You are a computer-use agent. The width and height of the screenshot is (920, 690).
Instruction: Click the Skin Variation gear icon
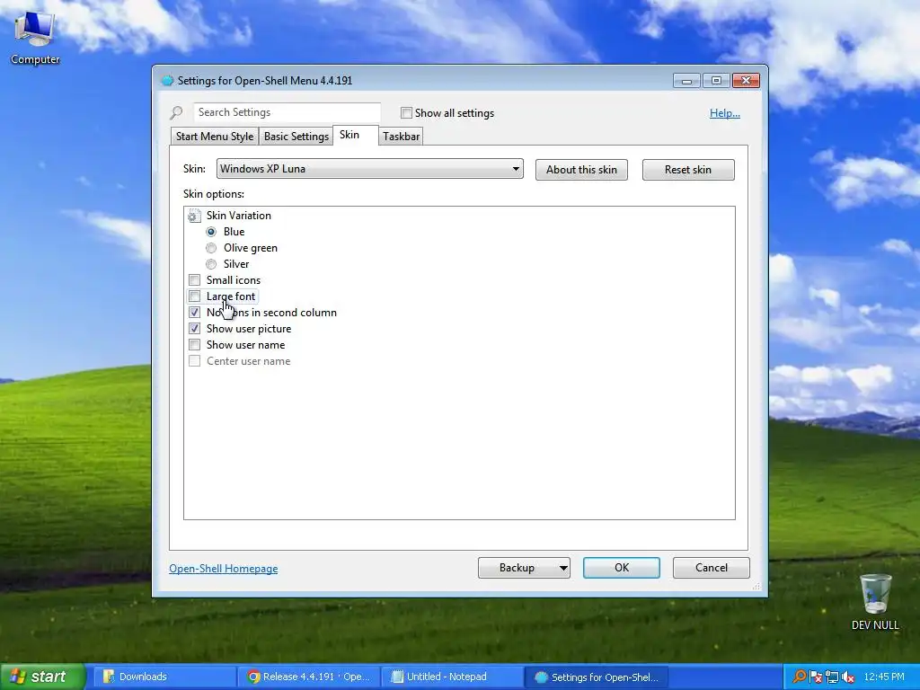pos(194,216)
